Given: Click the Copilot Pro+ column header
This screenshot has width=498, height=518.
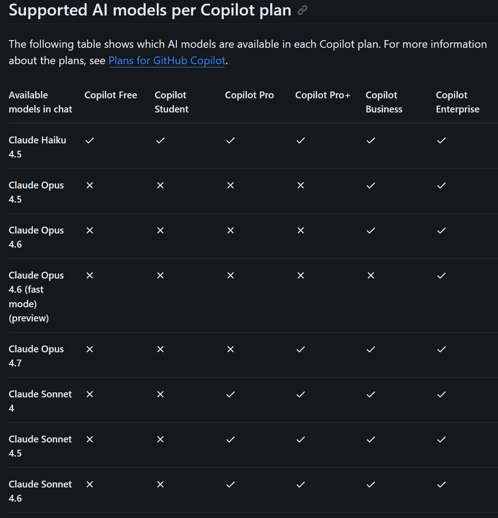Looking at the screenshot, I should coord(323,95).
